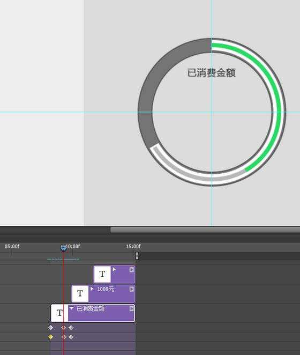Click the 05:00f mark on the time ruler
Image resolution: width=300 pixels, height=355 pixels.
pos(12,246)
